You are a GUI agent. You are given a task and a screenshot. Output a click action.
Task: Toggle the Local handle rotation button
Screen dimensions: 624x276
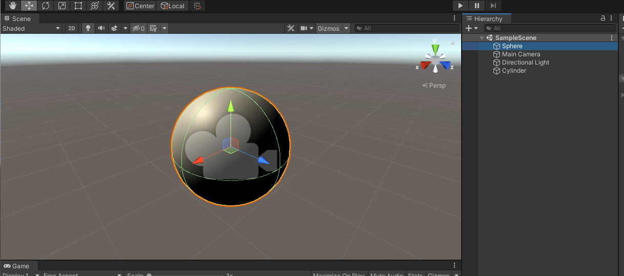pyautogui.click(x=173, y=6)
